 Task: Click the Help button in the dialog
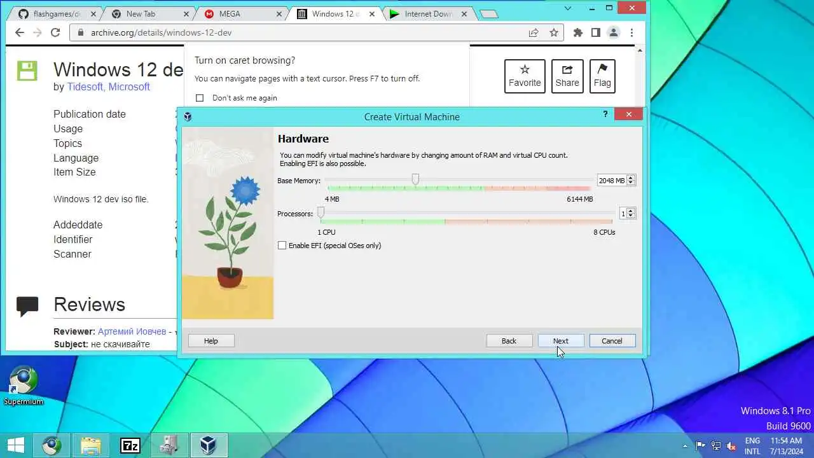point(211,341)
